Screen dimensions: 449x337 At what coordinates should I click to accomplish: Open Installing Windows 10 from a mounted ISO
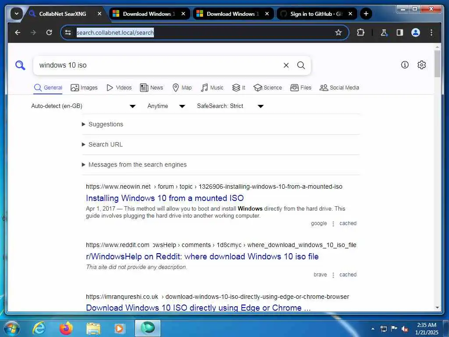pyautogui.click(x=165, y=198)
